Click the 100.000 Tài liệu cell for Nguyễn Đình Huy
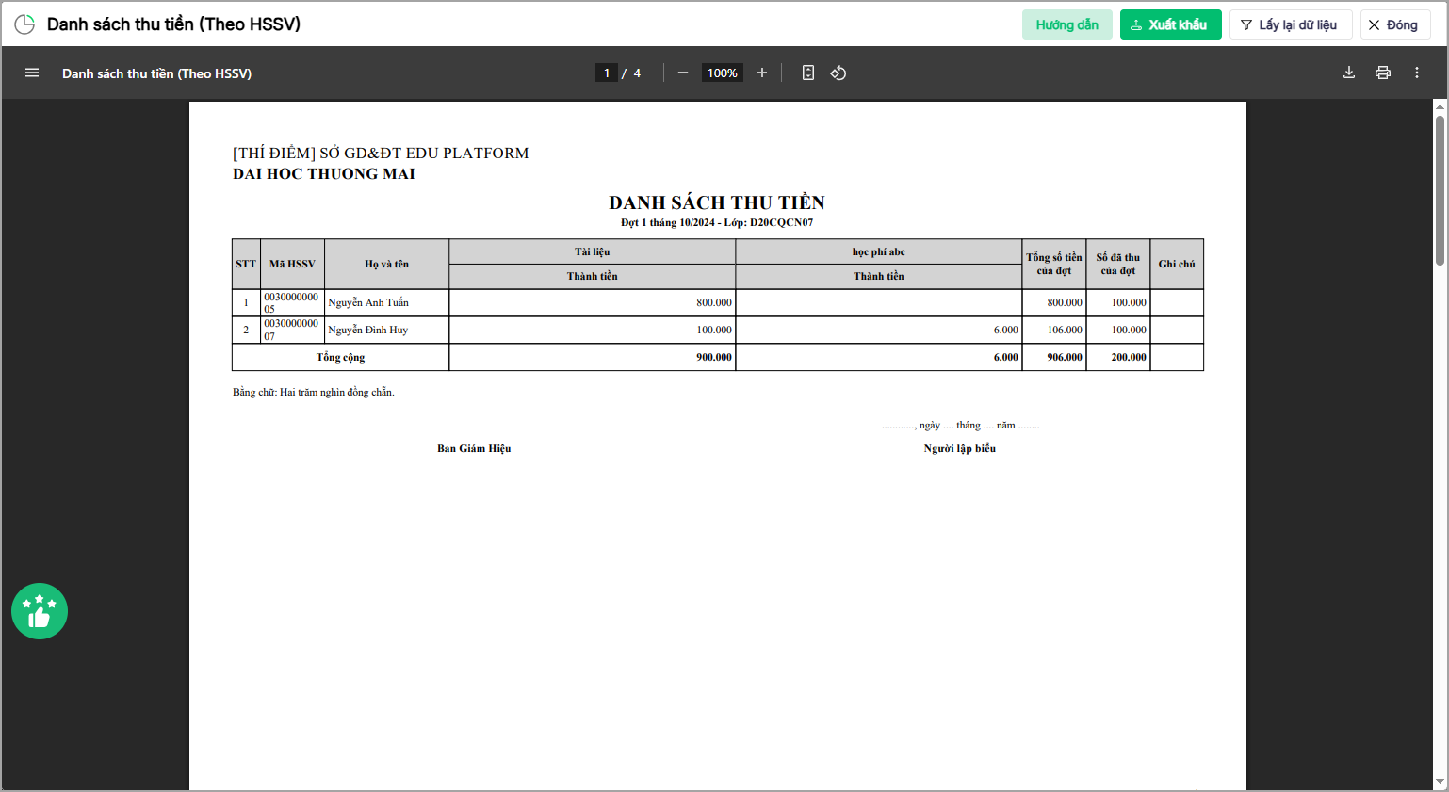1449x792 pixels. pos(593,330)
